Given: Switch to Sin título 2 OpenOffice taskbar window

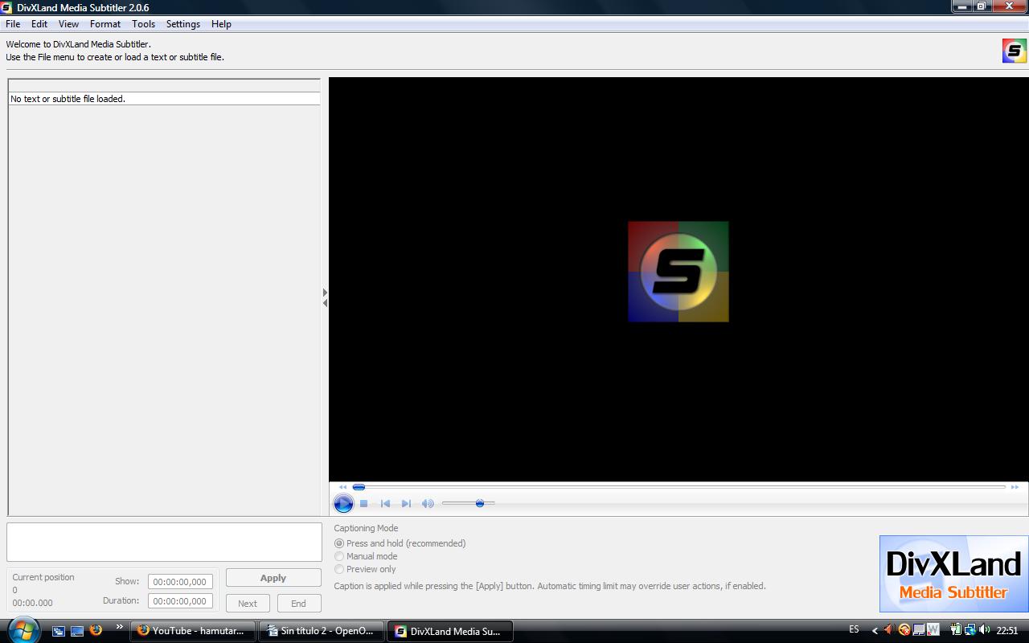Looking at the screenshot, I should click(x=322, y=631).
